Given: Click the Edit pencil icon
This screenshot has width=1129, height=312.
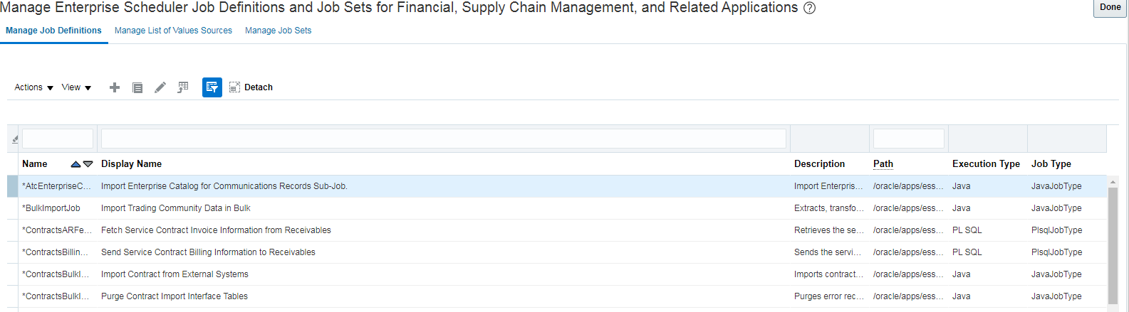Looking at the screenshot, I should click(x=160, y=87).
